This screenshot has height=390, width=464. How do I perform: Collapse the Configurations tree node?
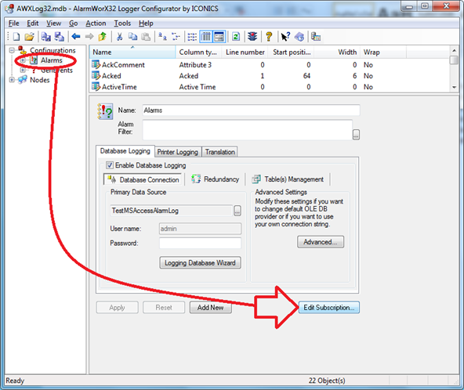click(x=12, y=50)
